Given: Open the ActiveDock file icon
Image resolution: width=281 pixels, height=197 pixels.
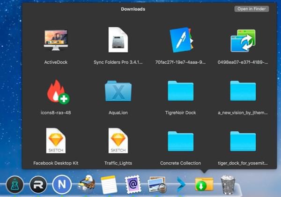Looking at the screenshot, I should [56, 41].
